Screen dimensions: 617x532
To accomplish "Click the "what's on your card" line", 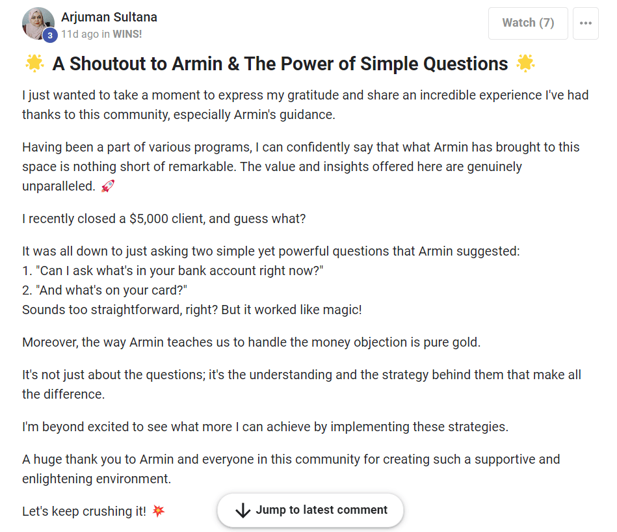I will pyautogui.click(x=105, y=290).
